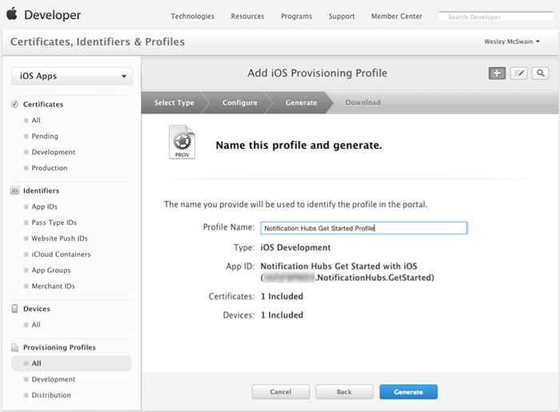This screenshot has width=560, height=412.
Task: Click 'Name this profile and generate.' heading
Action: click(299, 146)
